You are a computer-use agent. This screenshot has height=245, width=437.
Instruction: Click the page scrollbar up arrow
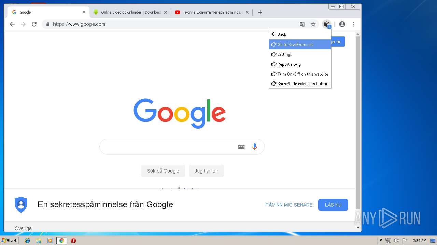click(358, 34)
